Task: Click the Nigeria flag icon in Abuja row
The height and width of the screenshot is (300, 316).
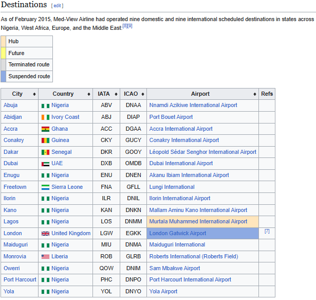Action: point(45,106)
